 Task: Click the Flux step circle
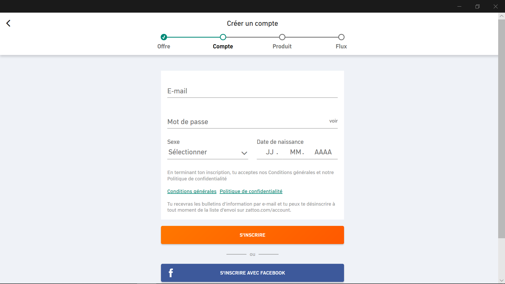[341, 37]
